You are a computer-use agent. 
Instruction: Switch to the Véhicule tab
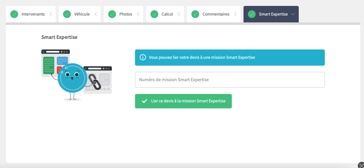(82, 14)
